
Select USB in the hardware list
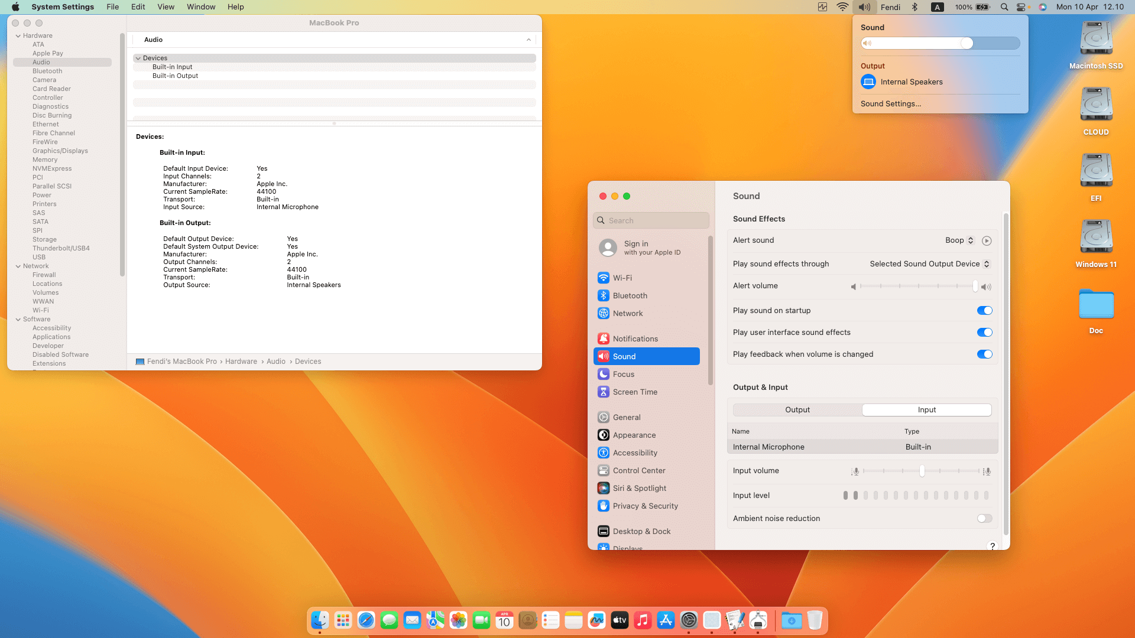click(39, 258)
